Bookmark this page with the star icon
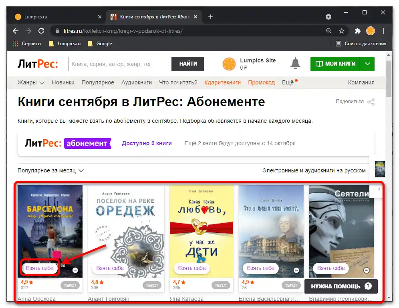This screenshot has height=308, width=399. click(x=341, y=31)
